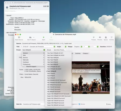Collapse Más información section in info window

click(x=5, y=33)
